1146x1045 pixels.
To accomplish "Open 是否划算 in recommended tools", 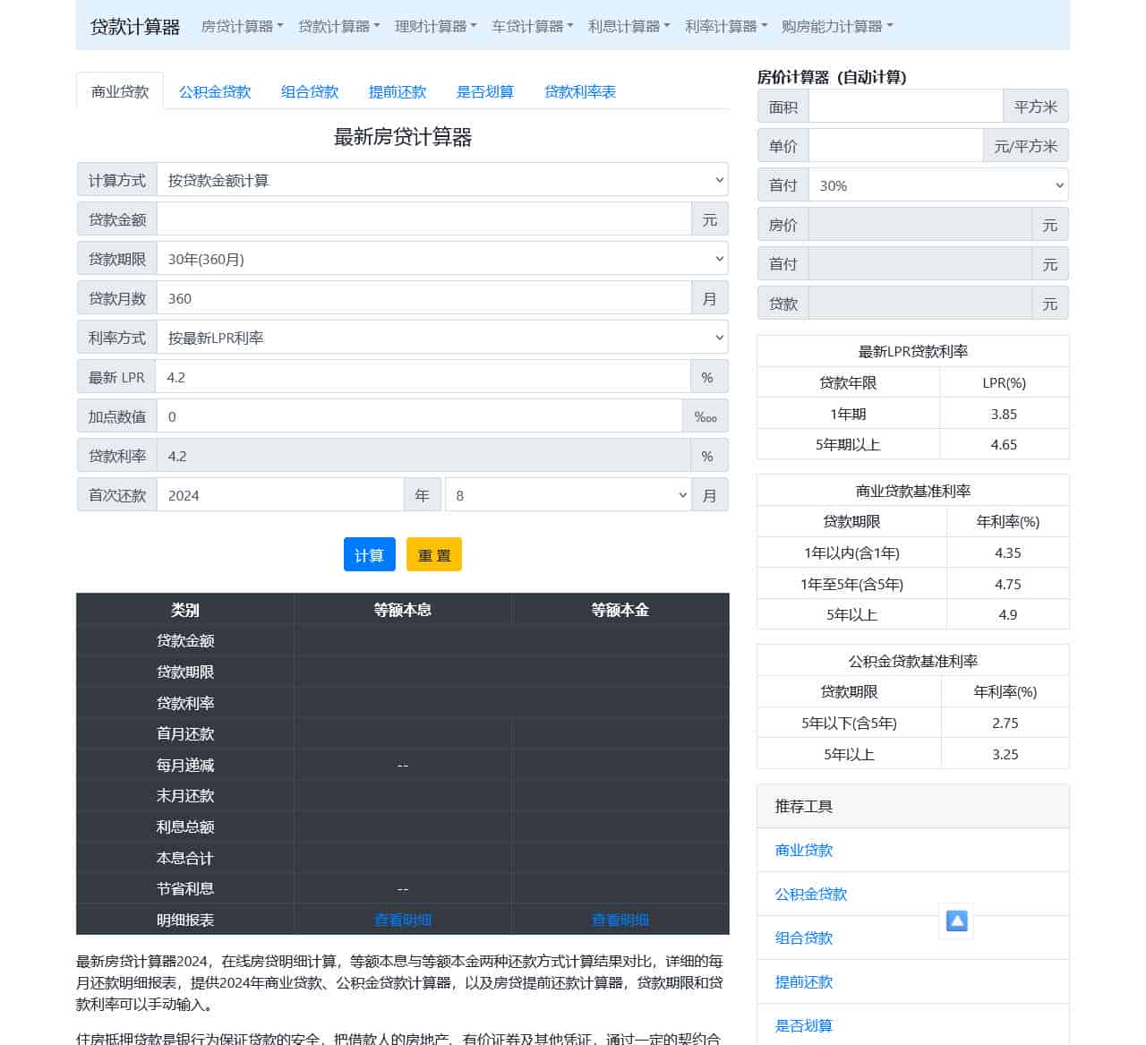I will click(804, 1025).
